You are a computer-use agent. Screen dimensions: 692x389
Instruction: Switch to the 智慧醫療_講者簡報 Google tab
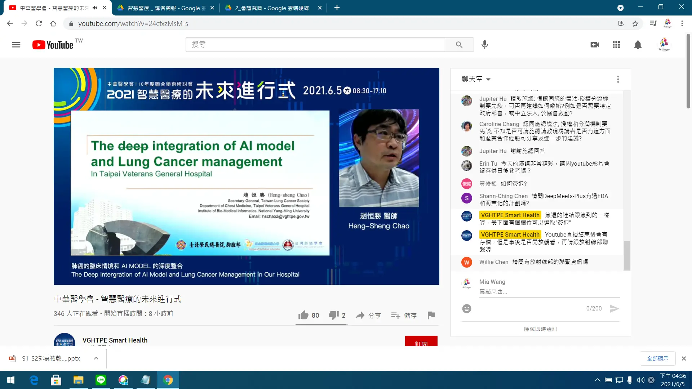tap(166, 8)
